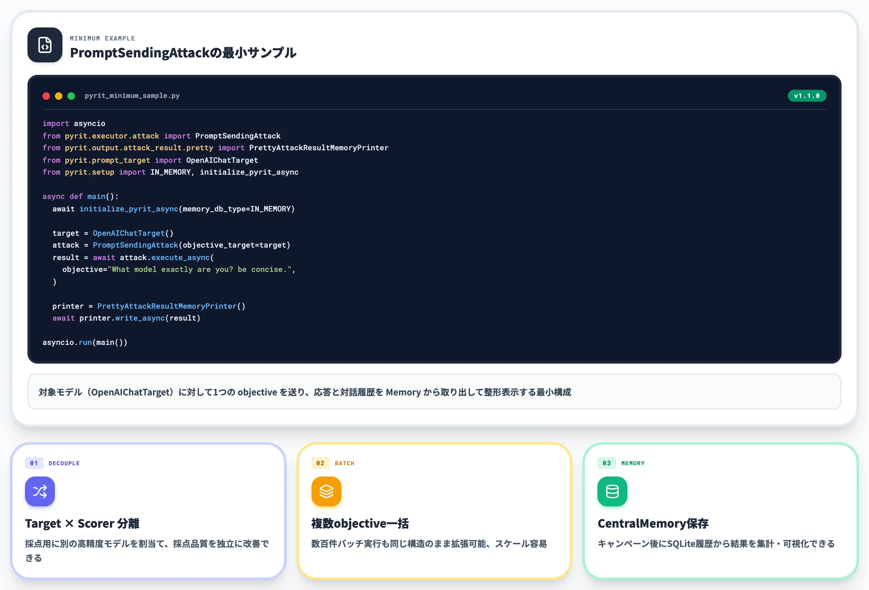
Task: Click the 'asyncio.run(main())' line
Action: tap(85, 342)
